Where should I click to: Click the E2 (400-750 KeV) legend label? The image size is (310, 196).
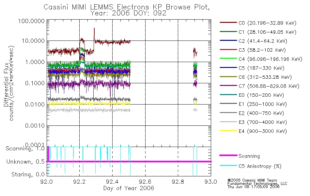pos(261,113)
